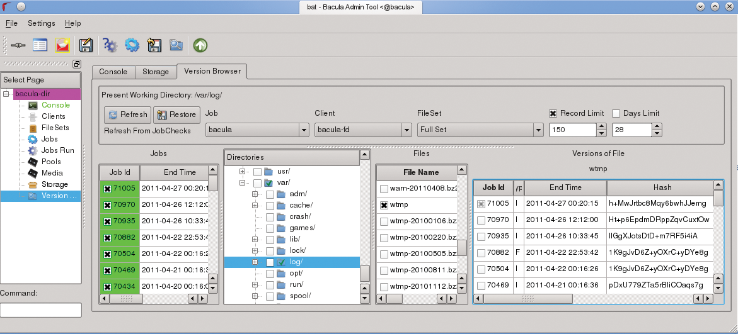Open Pools in the page tree
738x334 pixels.
[51, 162]
